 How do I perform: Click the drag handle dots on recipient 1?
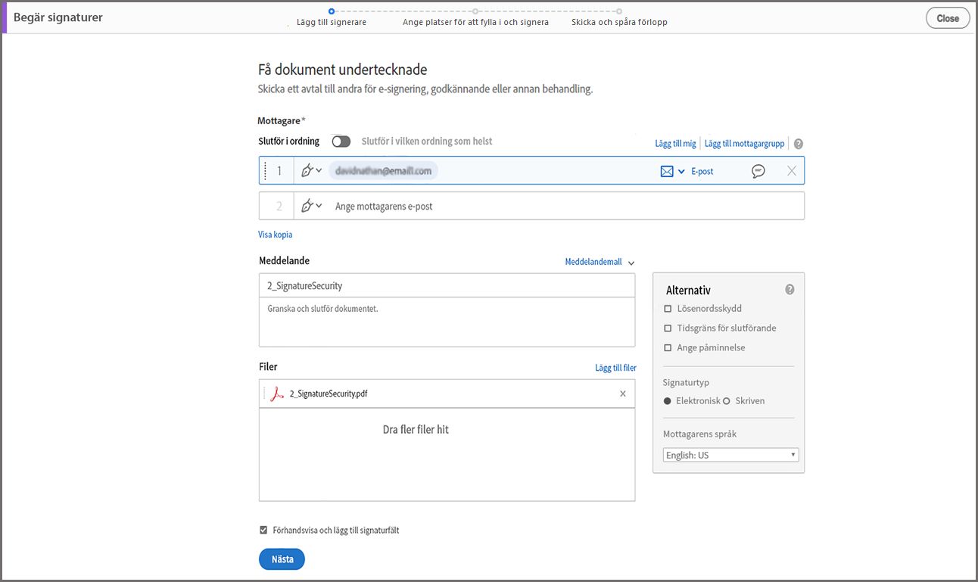[x=266, y=170]
